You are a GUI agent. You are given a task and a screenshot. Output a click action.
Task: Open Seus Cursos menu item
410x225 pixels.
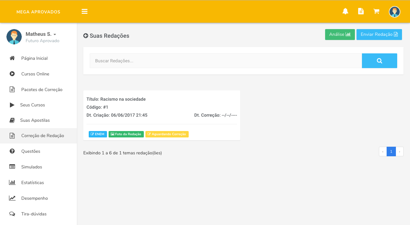[38, 105]
